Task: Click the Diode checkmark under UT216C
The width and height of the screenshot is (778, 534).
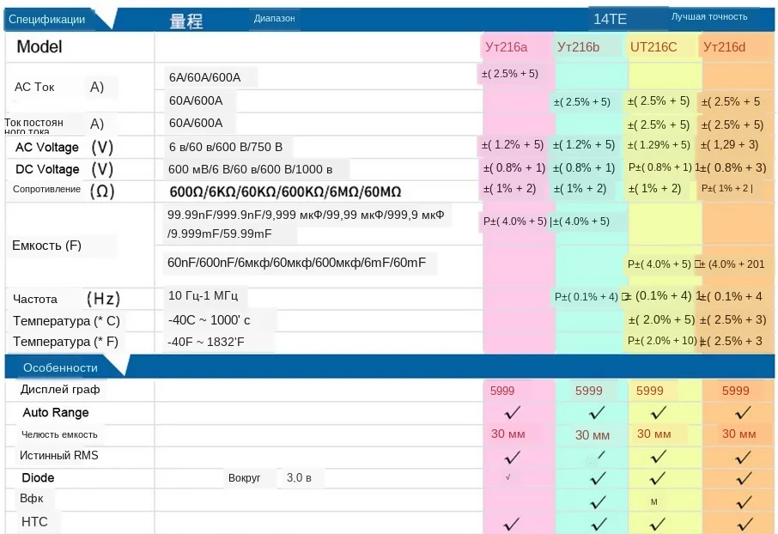Action: click(x=658, y=478)
